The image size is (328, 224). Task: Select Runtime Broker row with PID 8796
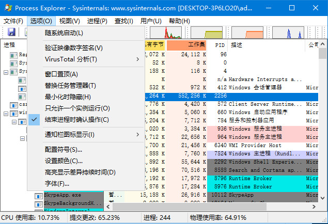point(231,179)
